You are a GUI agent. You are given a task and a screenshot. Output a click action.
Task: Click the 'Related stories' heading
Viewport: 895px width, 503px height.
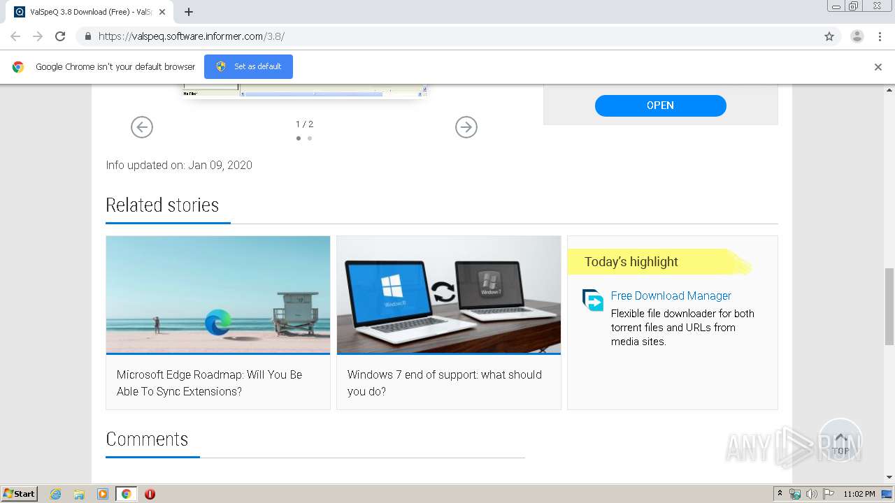(x=162, y=205)
